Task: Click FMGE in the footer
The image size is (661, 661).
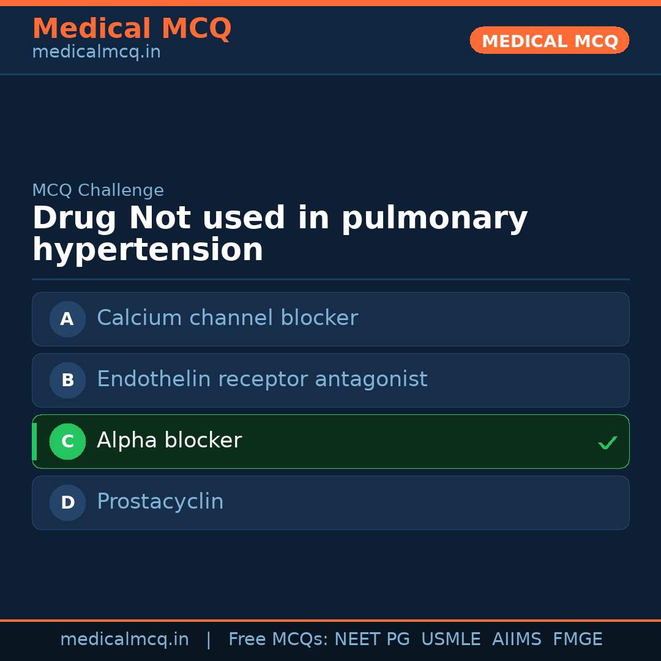Action: coord(577,640)
